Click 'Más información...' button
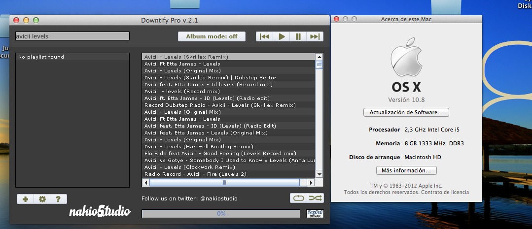 (x=406, y=170)
